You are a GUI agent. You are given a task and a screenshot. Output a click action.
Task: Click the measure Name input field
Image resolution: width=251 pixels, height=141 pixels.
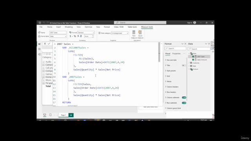[x=58, y=33]
